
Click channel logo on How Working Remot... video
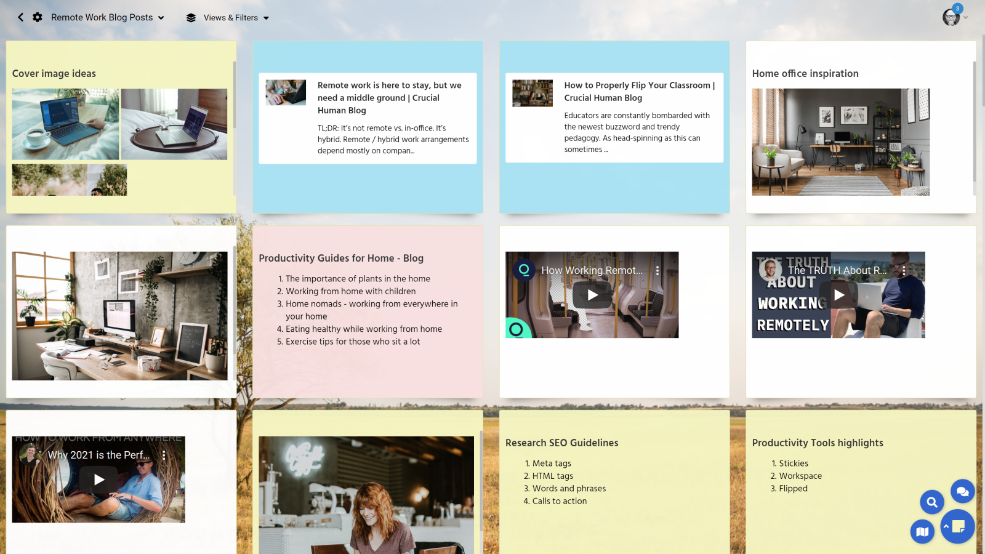pos(524,270)
